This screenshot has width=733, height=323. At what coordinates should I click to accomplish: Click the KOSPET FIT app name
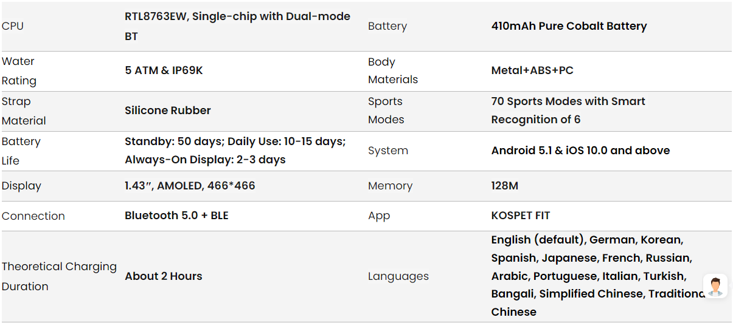521,216
